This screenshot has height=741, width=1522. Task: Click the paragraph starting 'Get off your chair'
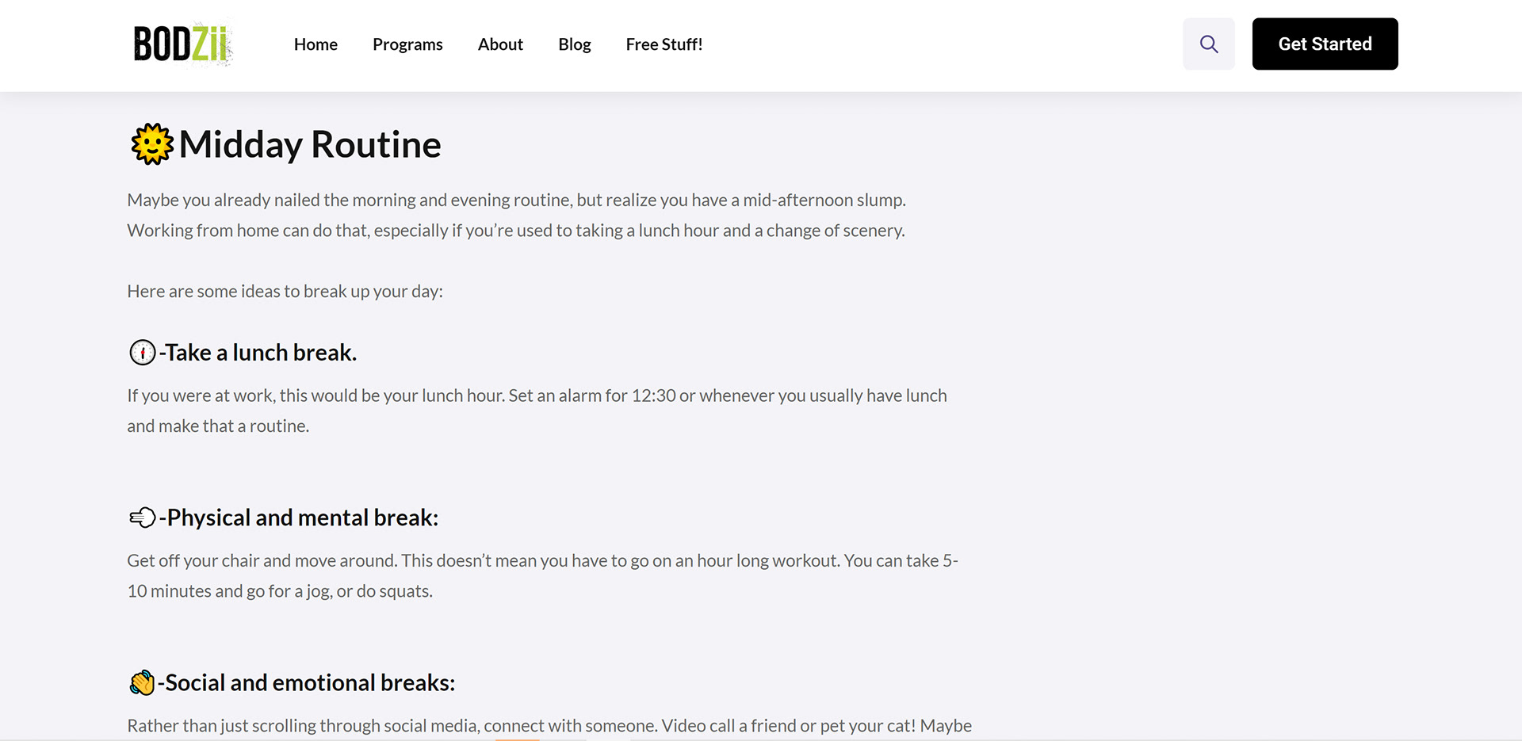click(543, 575)
